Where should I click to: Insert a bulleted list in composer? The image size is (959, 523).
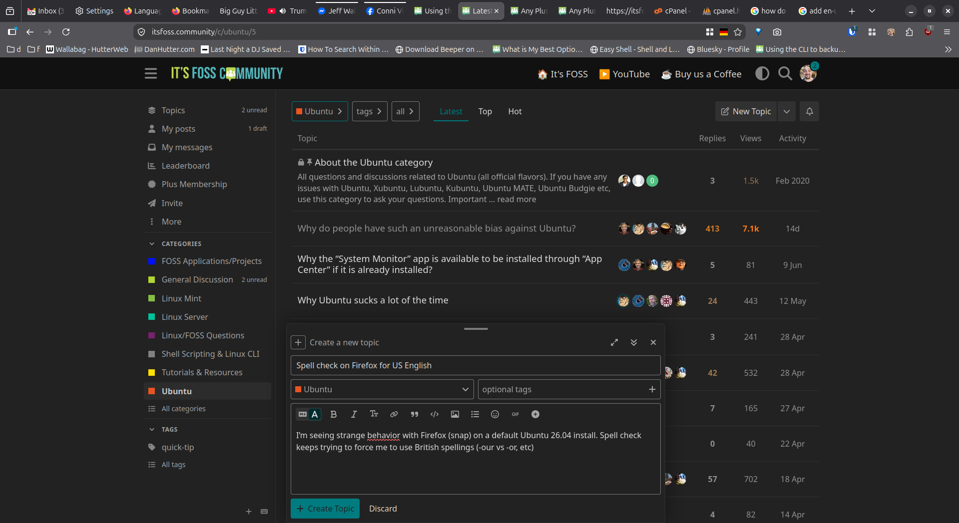(x=475, y=414)
